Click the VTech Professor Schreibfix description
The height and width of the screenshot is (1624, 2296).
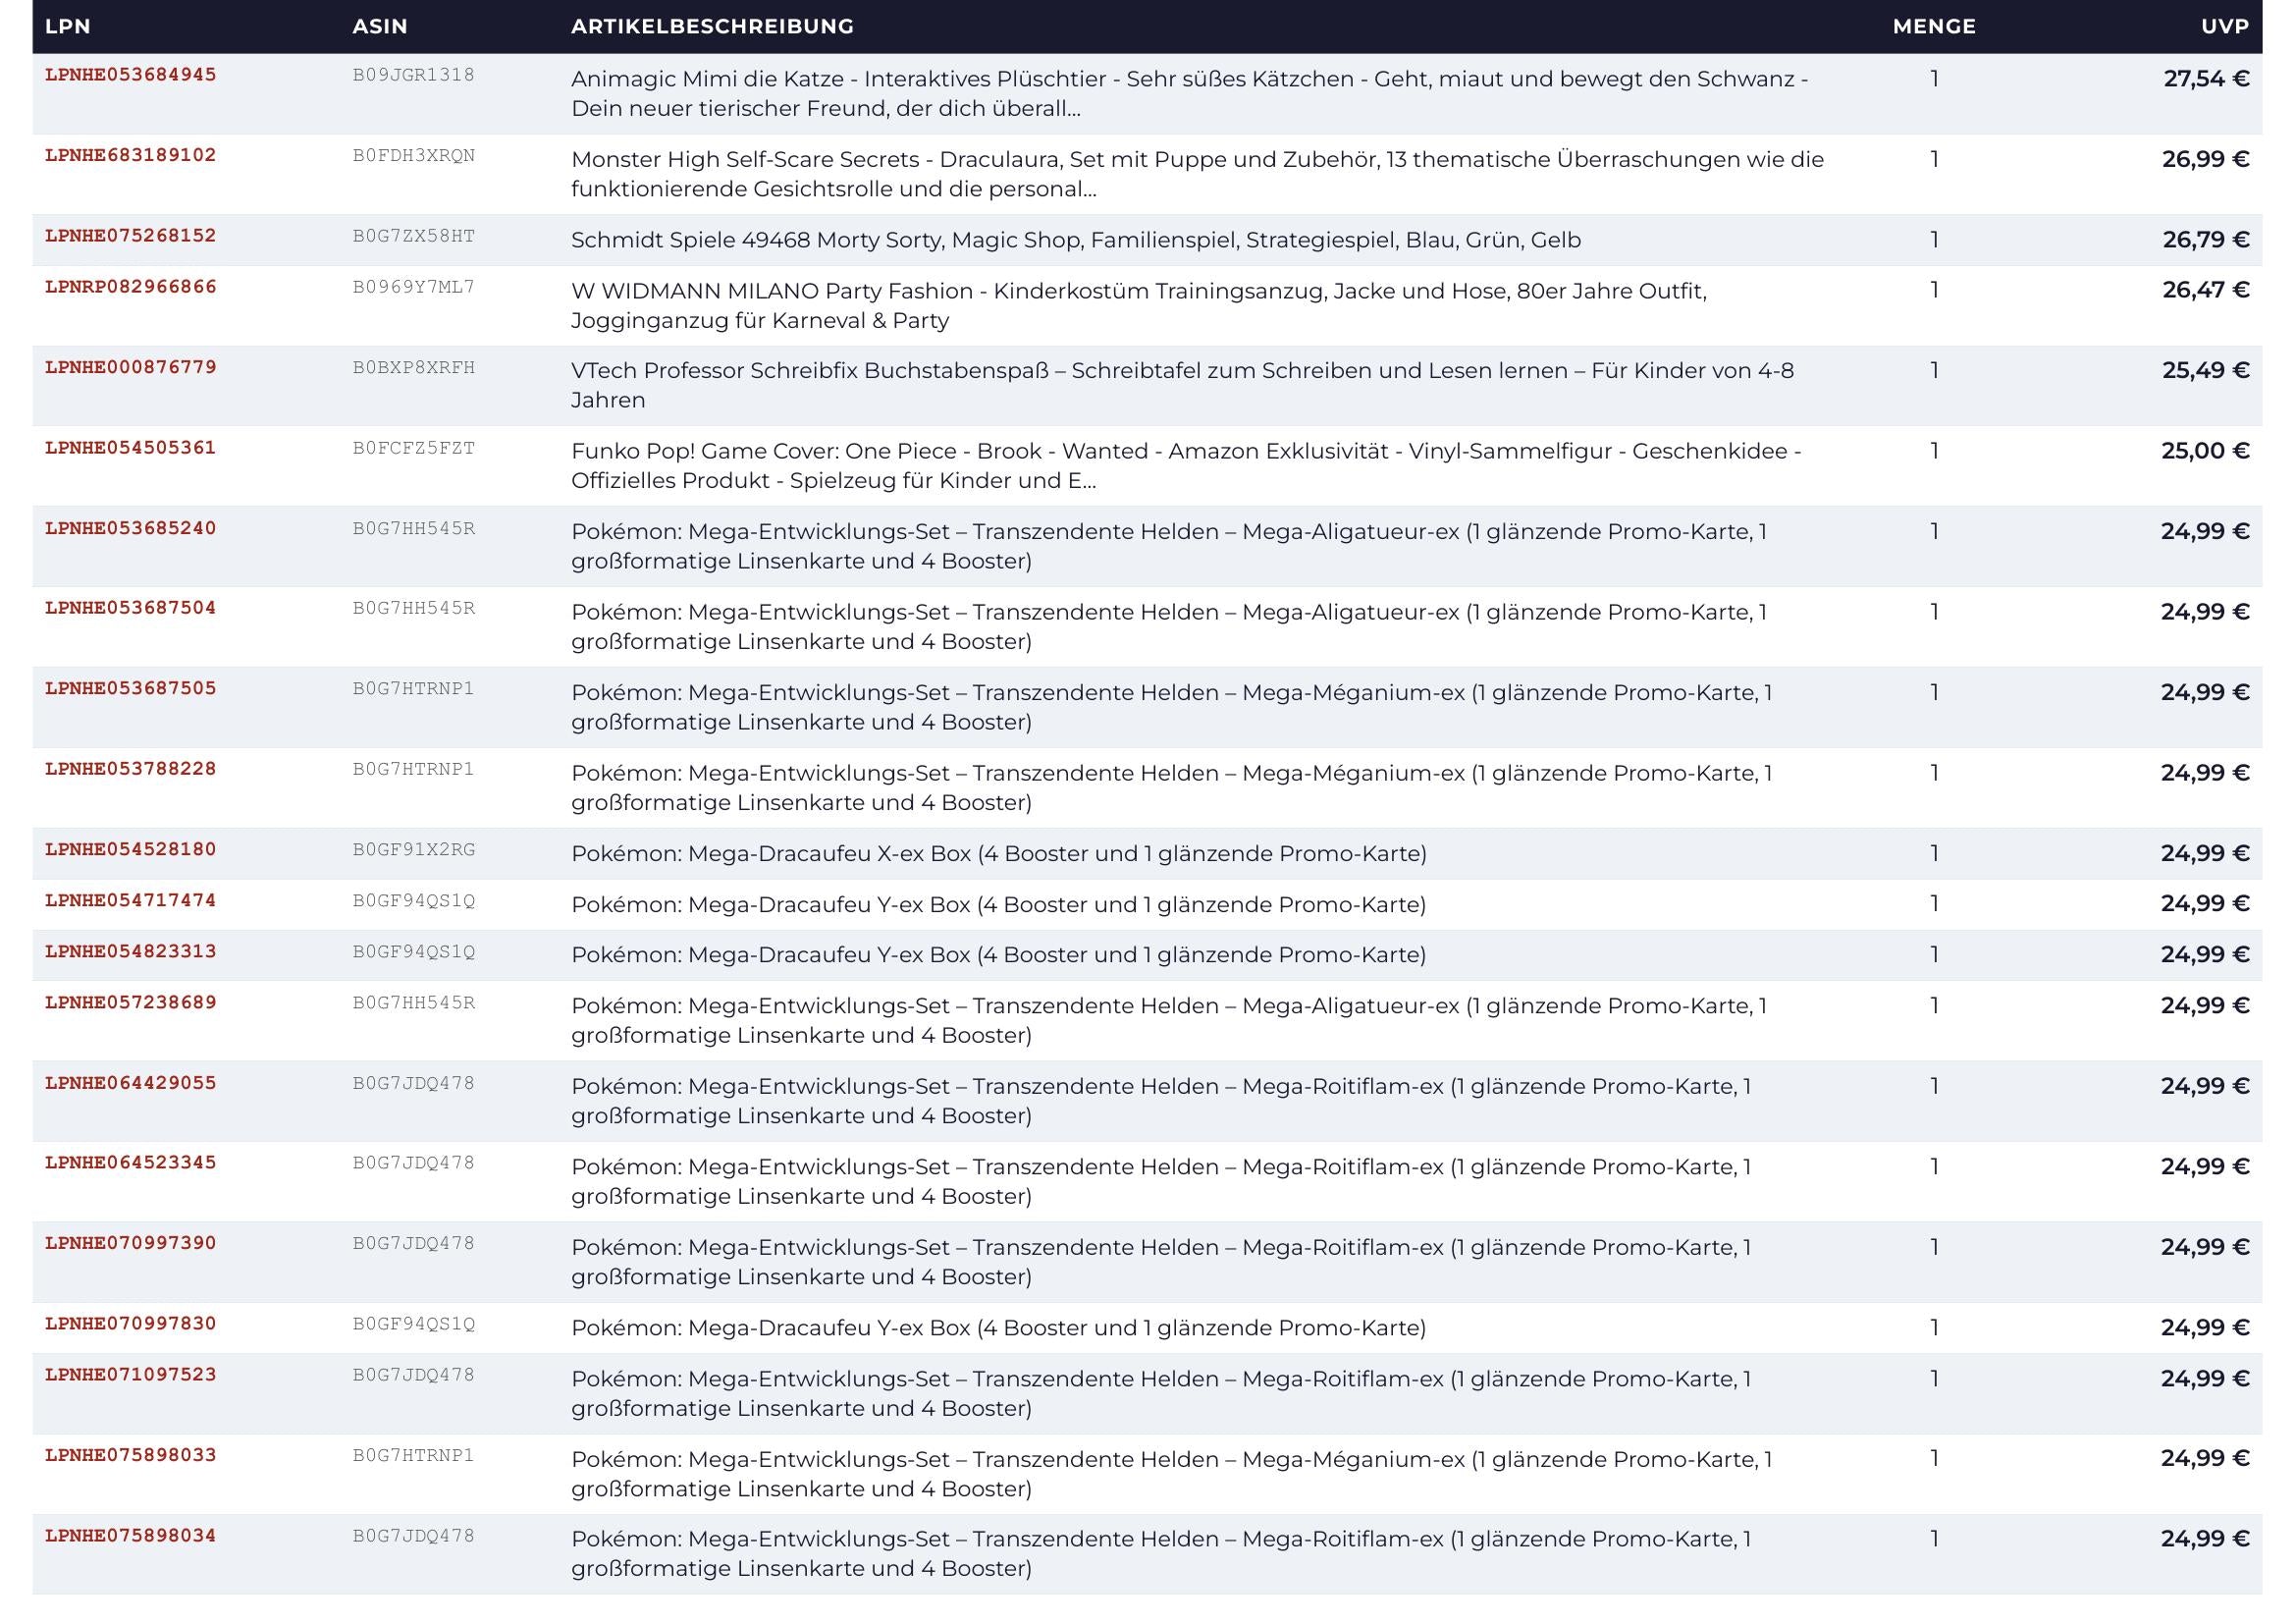1183,385
